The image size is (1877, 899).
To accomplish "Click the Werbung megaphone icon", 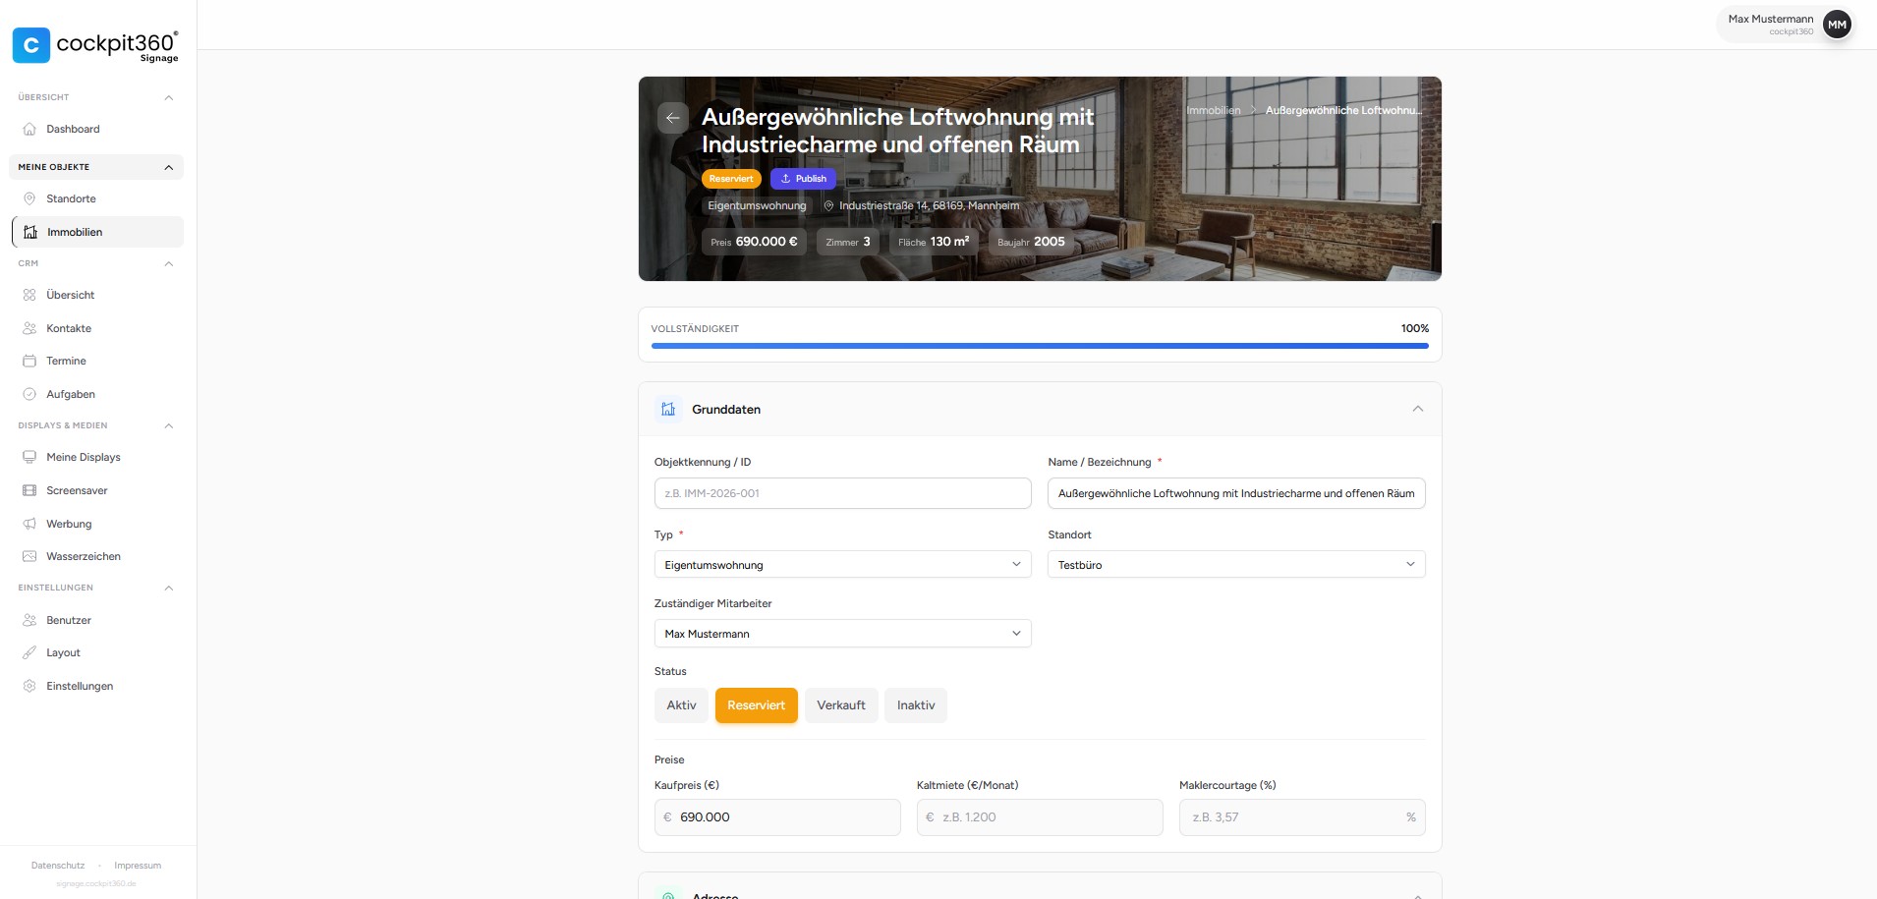I will 29,524.
